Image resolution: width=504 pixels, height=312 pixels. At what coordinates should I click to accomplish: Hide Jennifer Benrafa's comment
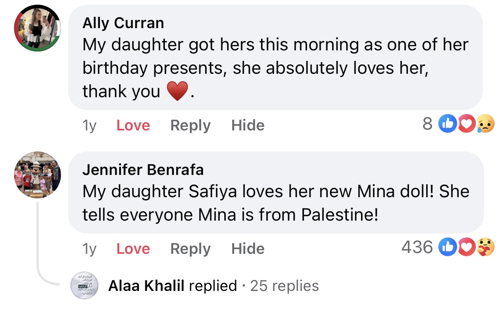pyautogui.click(x=248, y=249)
